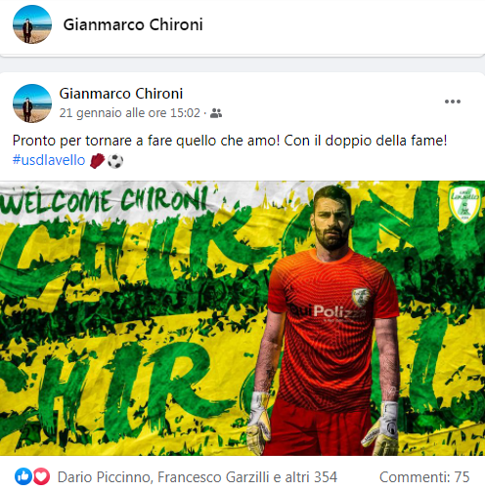
Task: Open the Welcome Chironi post image
Action: click(242, 318)
